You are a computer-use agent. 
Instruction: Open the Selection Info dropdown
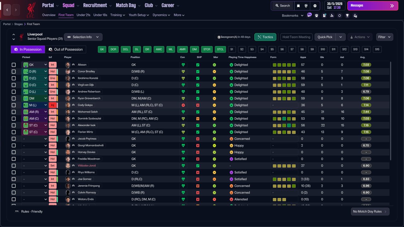coord(83,37)
